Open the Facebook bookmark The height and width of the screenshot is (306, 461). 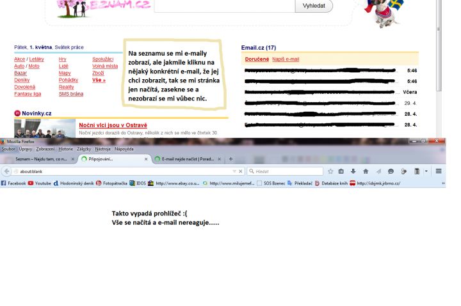(x=13, y=183)
